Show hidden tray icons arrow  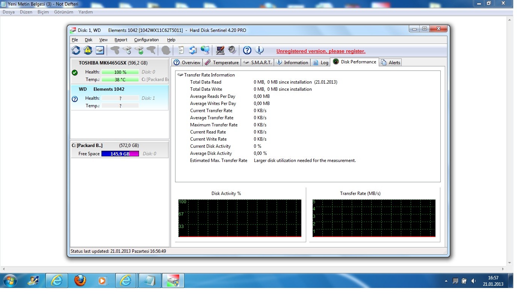pos(446,281)
